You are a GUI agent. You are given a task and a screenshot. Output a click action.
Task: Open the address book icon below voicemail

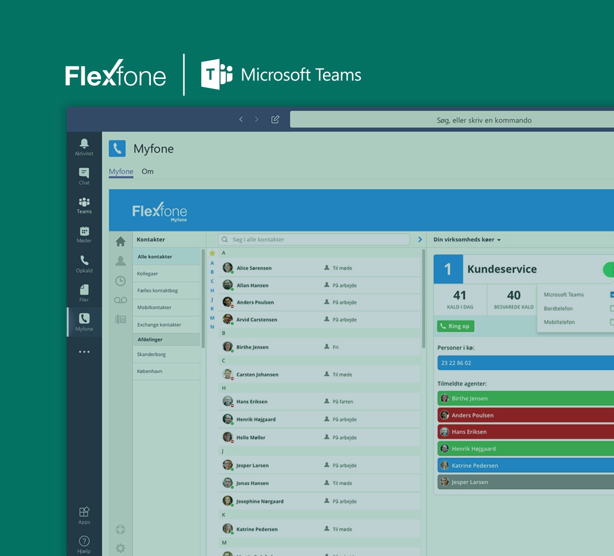(120, 319)
